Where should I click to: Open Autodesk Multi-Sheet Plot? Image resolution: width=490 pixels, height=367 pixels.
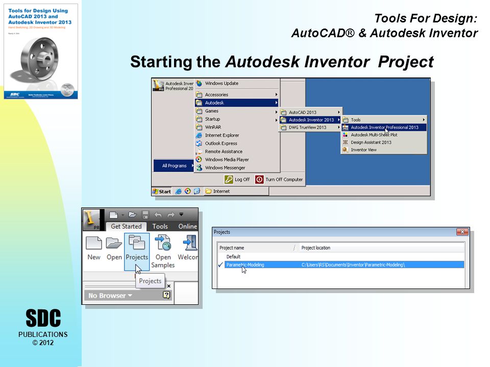384,135
